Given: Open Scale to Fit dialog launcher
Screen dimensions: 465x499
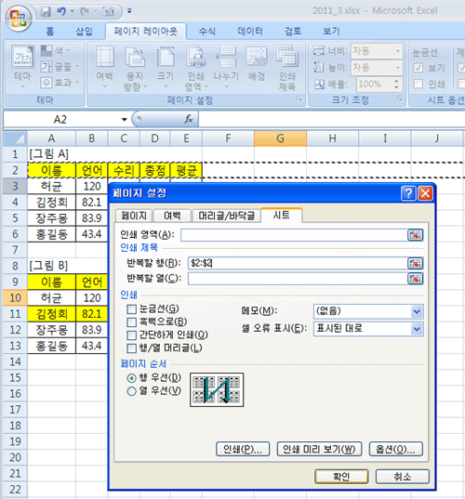Looking at the screenshot, I should [x=399, y=98].
